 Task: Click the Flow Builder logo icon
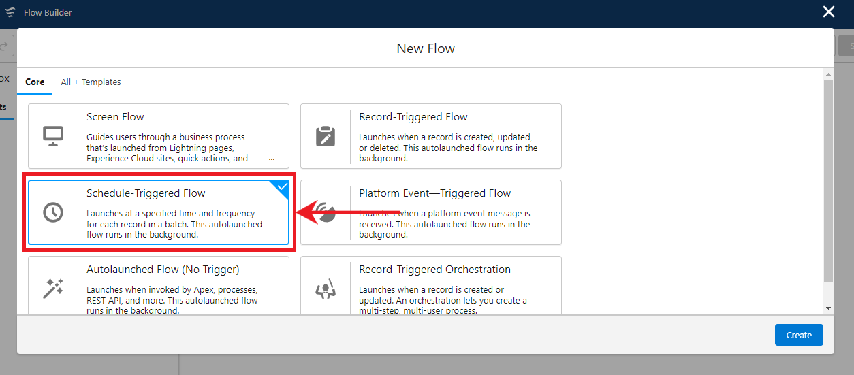tap(10, 12)
